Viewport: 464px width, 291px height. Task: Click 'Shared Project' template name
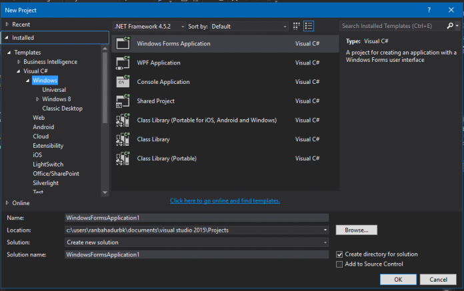[x=155, y=101]
